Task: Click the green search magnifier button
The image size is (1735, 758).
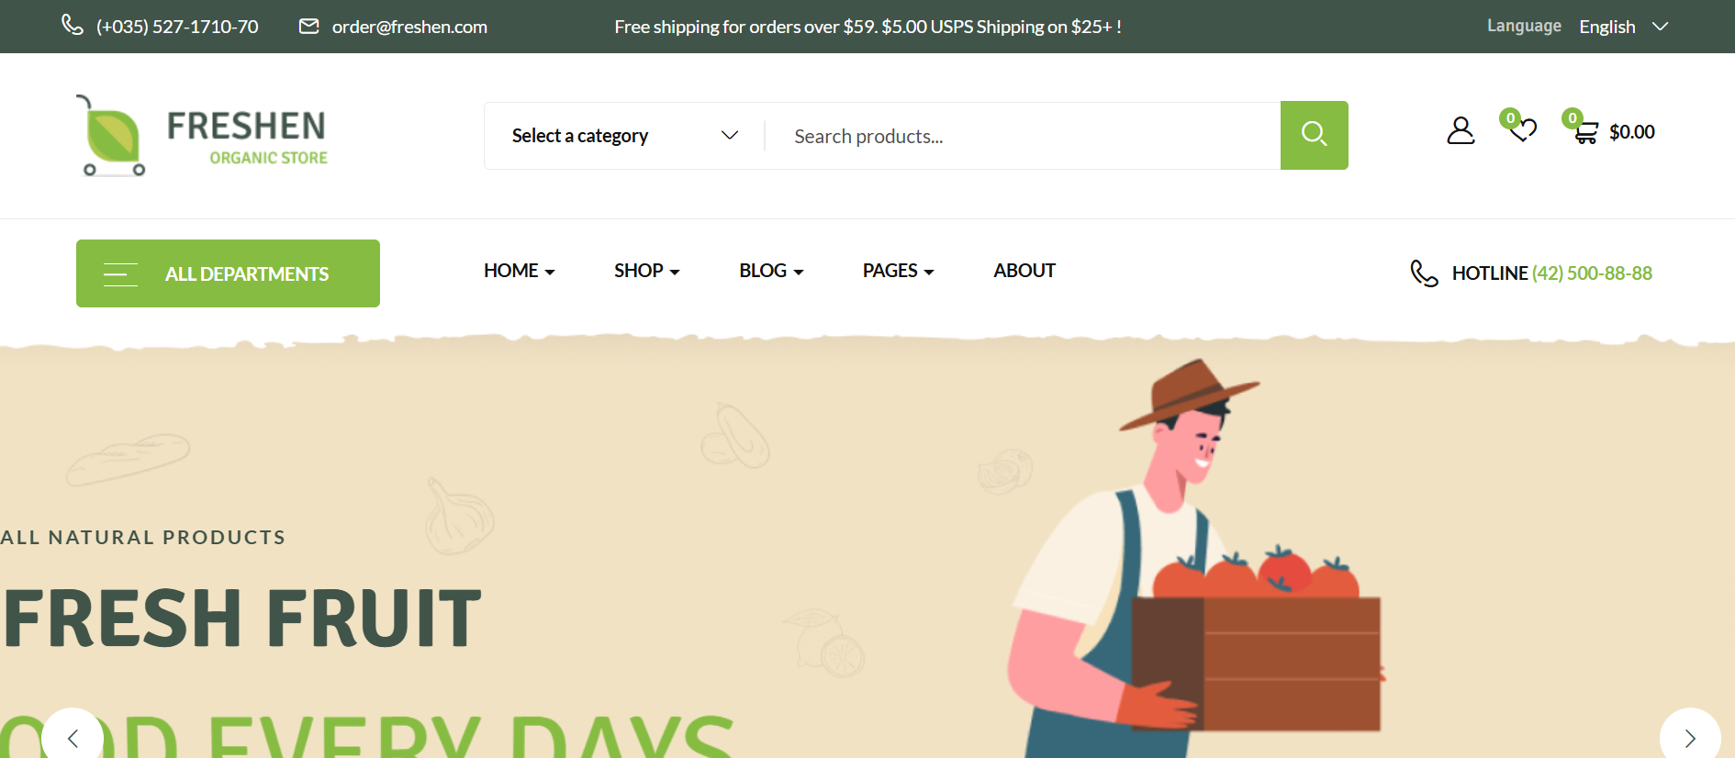Action: click(1314, 135)
